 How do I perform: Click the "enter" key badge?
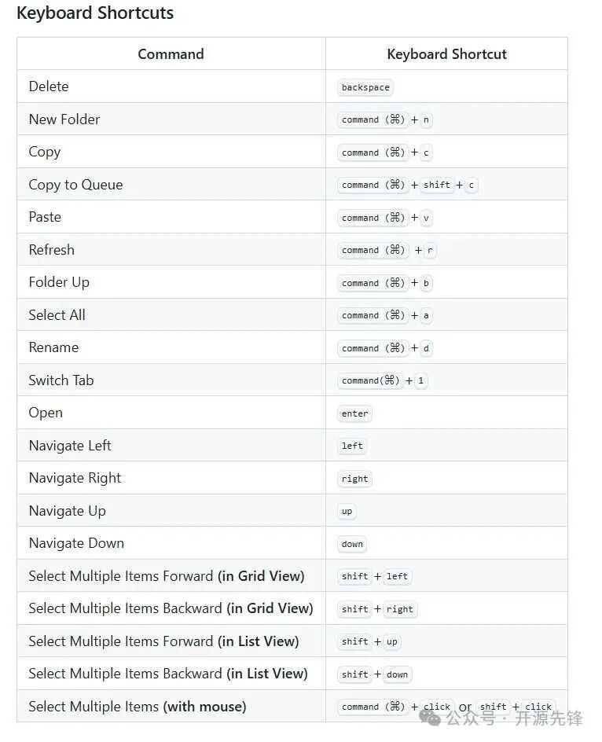[x=354, y=413]
